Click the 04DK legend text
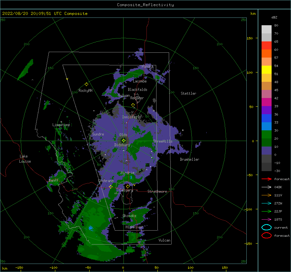 pos(278,187)
